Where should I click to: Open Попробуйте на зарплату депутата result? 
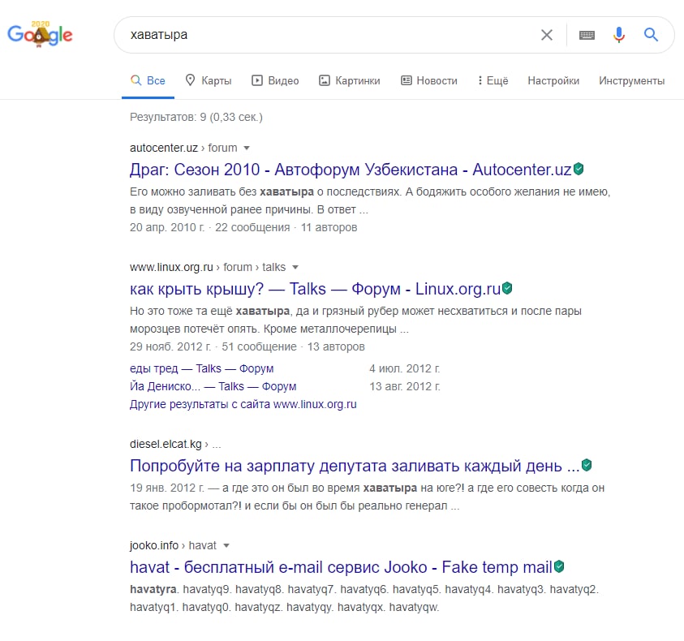coord(355,466)
